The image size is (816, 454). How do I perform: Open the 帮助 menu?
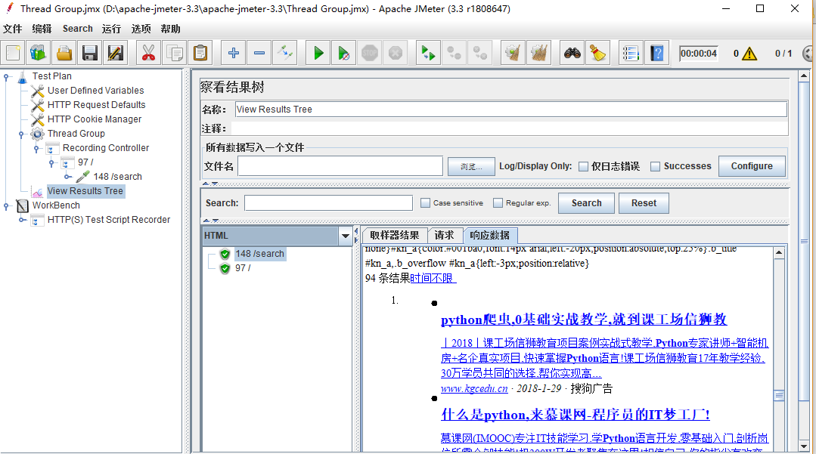[170, 29]
